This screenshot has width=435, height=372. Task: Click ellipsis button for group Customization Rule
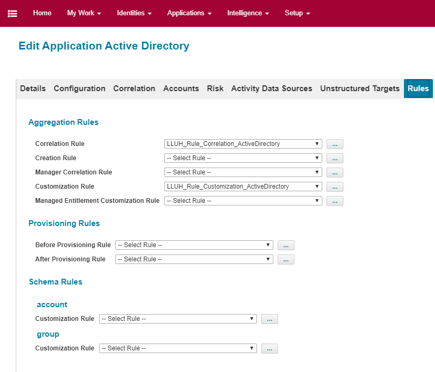pos(269,348)
